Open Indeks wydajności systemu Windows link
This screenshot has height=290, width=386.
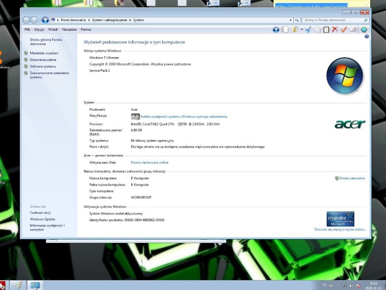click(184, 117)
